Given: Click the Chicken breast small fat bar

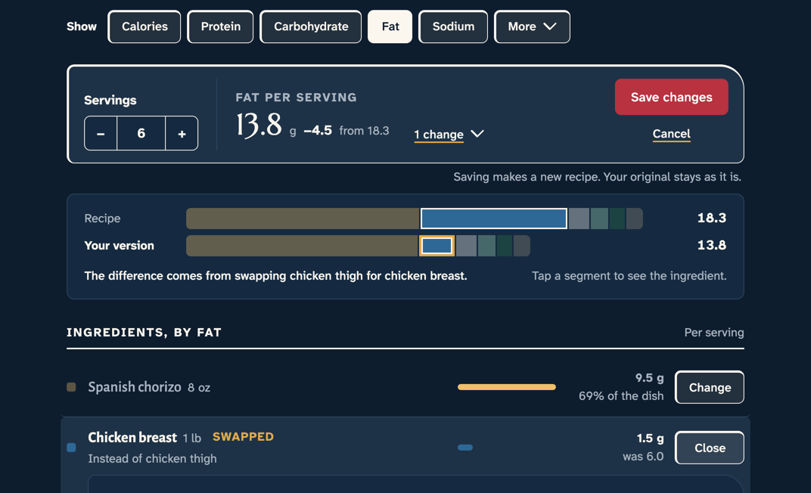Looking at the screenshot, I should point(465,448).
